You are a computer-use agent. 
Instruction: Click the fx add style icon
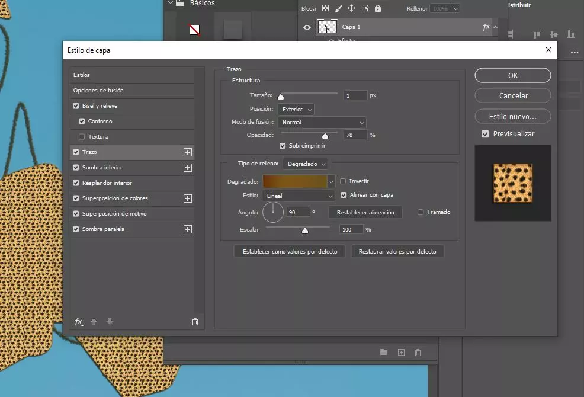tap(78, 322)
